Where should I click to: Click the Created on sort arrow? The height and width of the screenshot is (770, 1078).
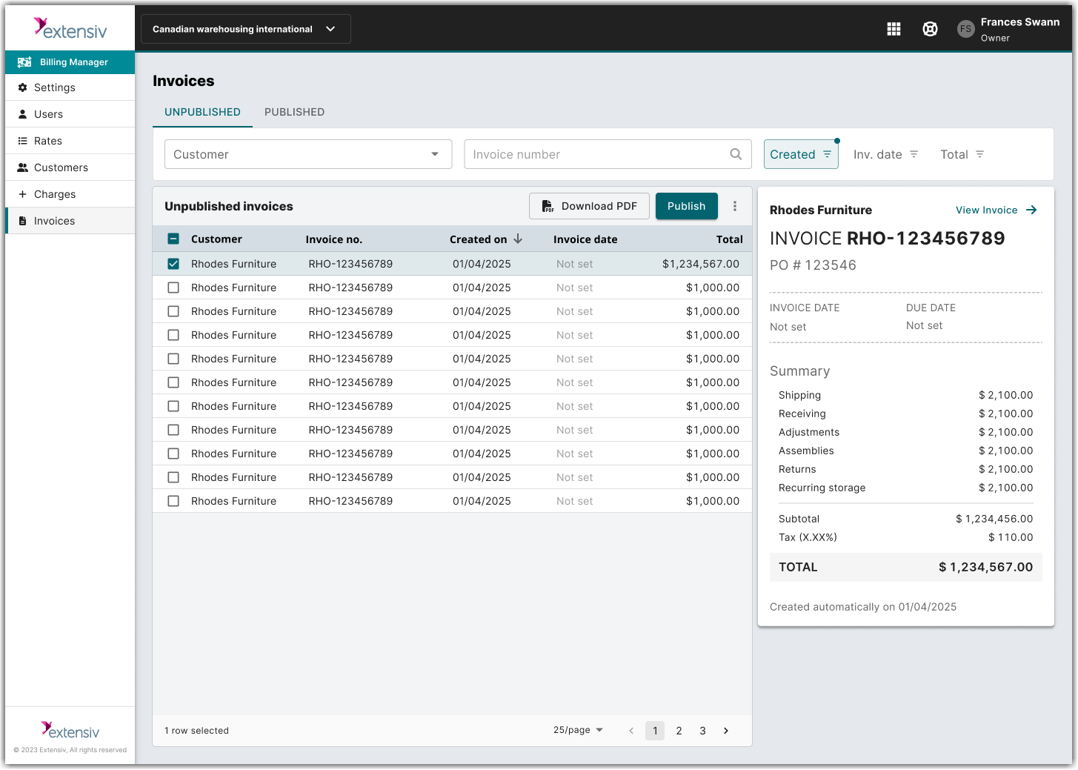point(518,239)
